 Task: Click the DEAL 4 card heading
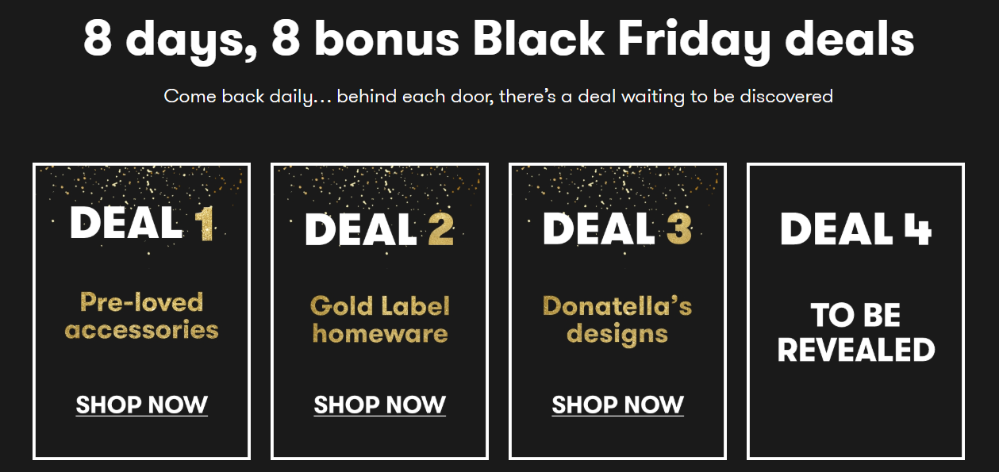855,228
